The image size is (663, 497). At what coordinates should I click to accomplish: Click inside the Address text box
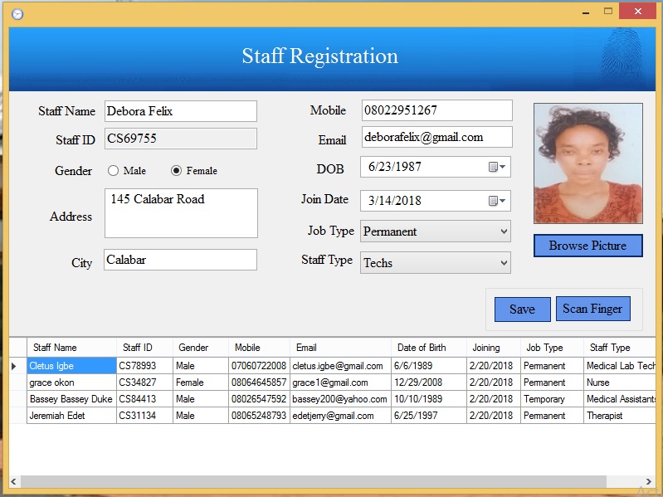pyautogui.click(x=181, y=213)
